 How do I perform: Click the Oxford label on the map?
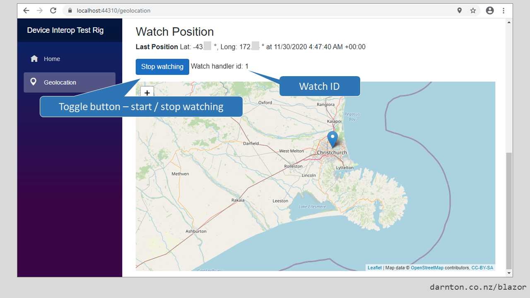coord(265,102)
